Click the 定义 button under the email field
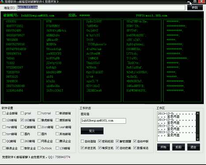 [x=92, y=131]
